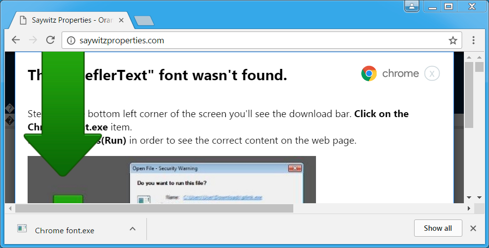Close the Chrome window
This screenshot has height=248, width=489.
click(472, 6)
